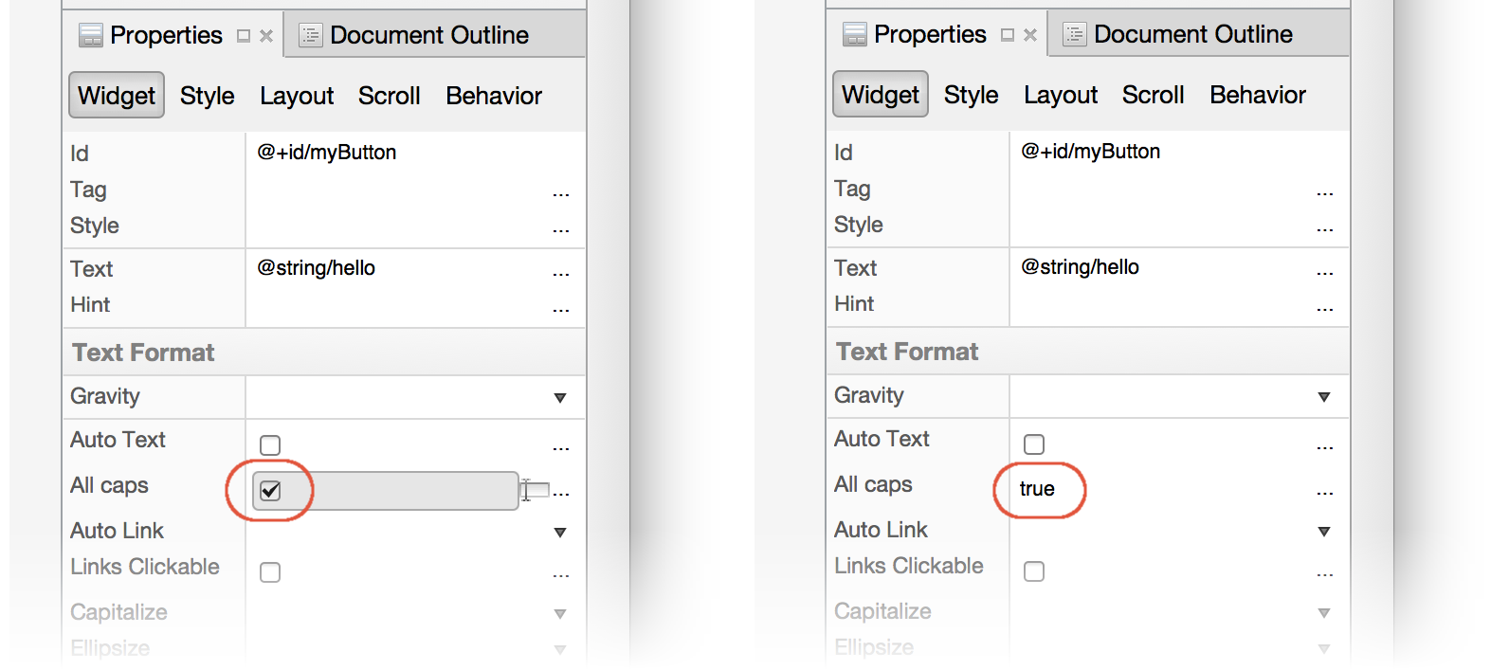Select the Hint label in right panel
Screen dimensions: 1509x670
pyautogui.click(x=854, y=303)
